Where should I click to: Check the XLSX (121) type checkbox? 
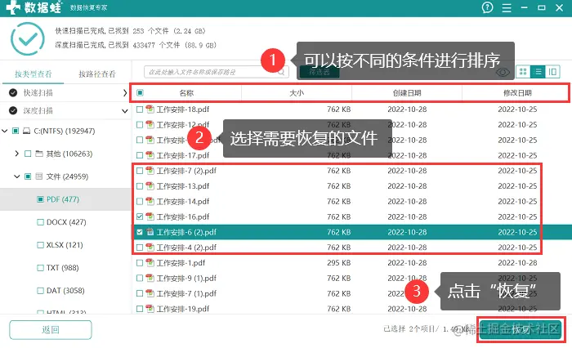pos(40,245)
